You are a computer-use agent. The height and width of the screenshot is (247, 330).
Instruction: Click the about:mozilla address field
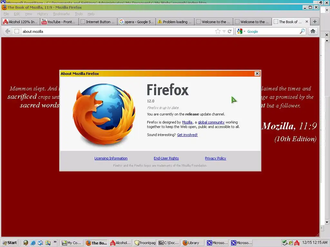tap(118, 32)
